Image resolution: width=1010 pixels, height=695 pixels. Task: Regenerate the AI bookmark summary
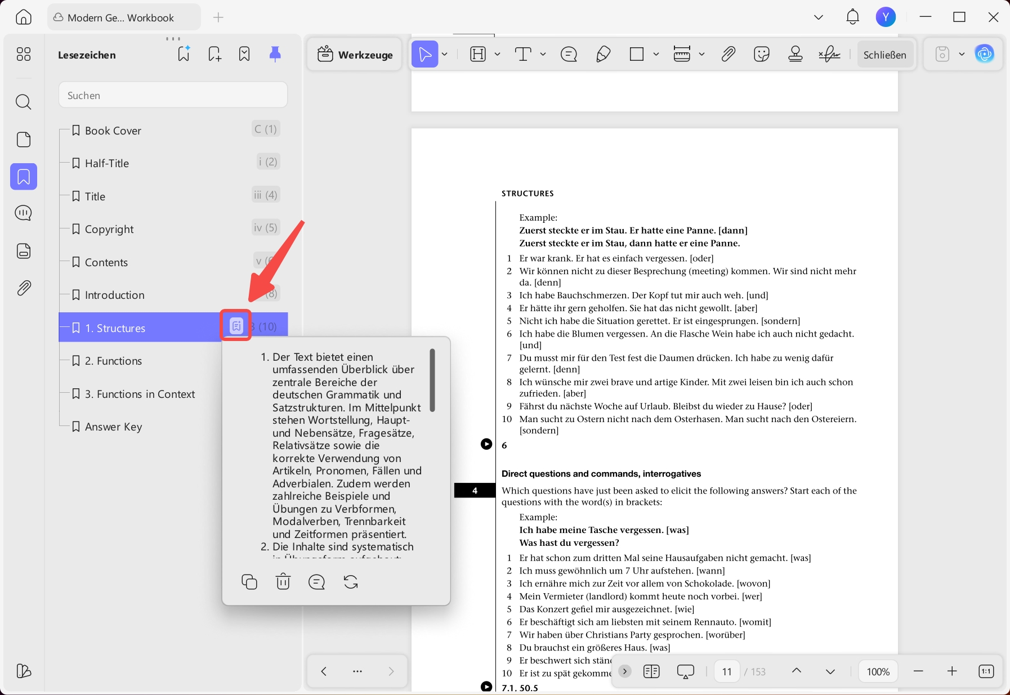[x=351, y=581]
